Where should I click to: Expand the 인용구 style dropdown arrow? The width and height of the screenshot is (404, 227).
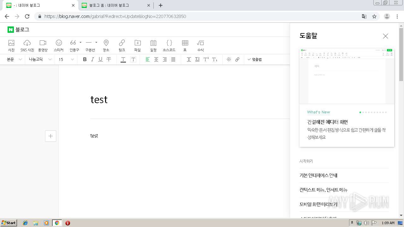click(x=80, y=42)
